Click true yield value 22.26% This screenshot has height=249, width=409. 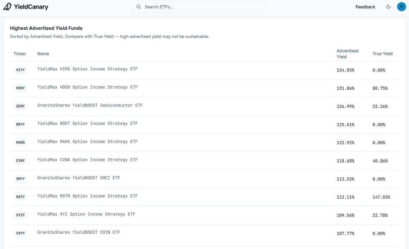pyautogui.click(x=380, y=107)
